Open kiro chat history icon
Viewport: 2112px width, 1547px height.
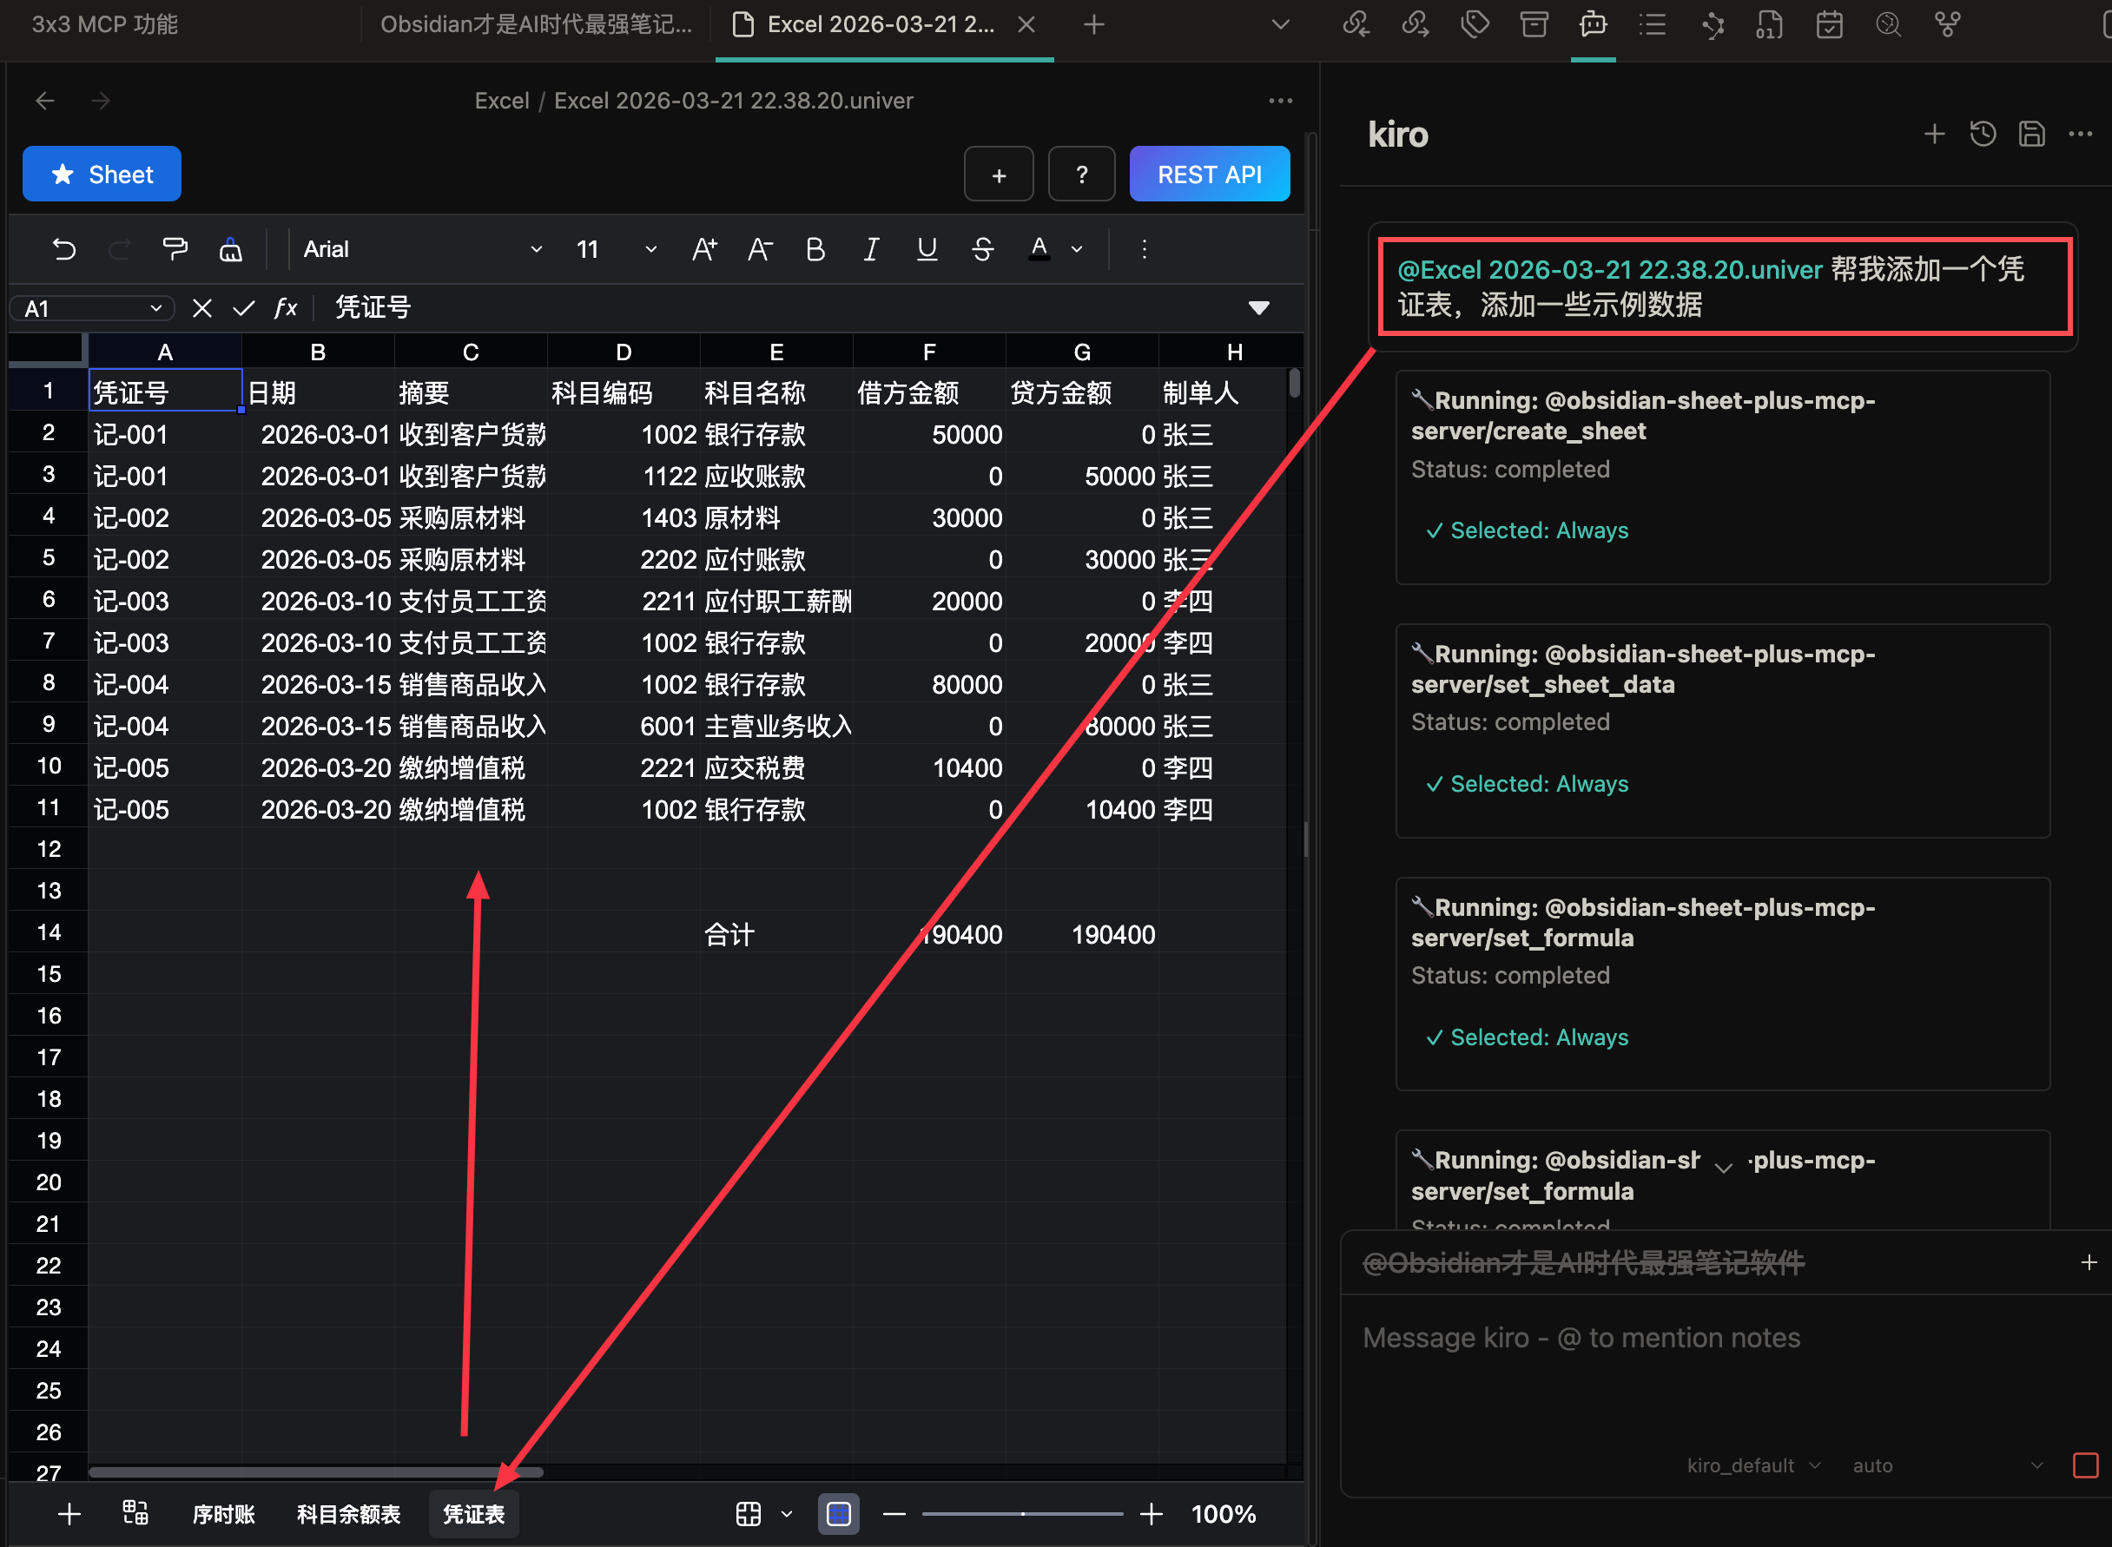(x=1983, y=134)
